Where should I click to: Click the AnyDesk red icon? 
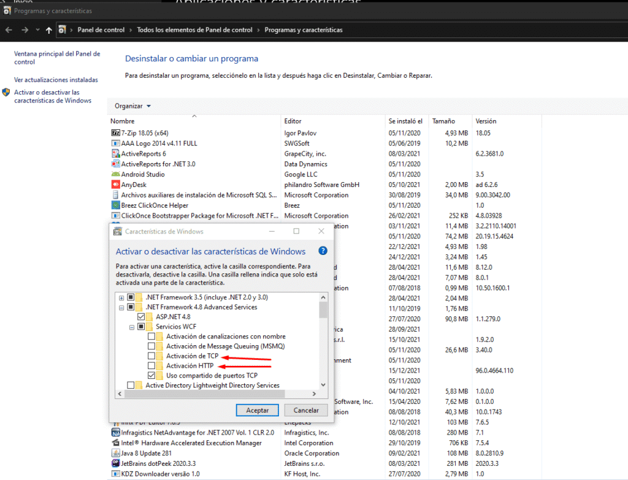[115, 185]
